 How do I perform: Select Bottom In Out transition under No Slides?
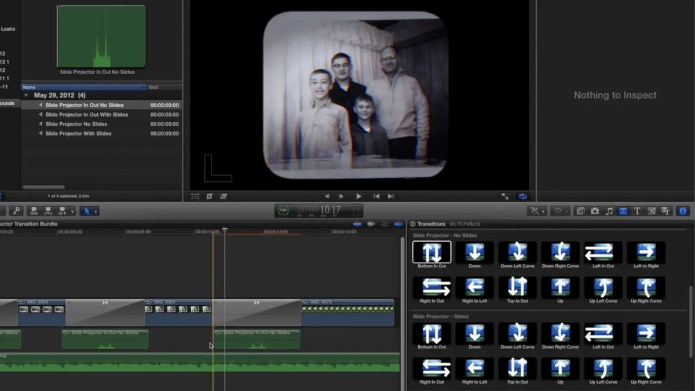431,253
